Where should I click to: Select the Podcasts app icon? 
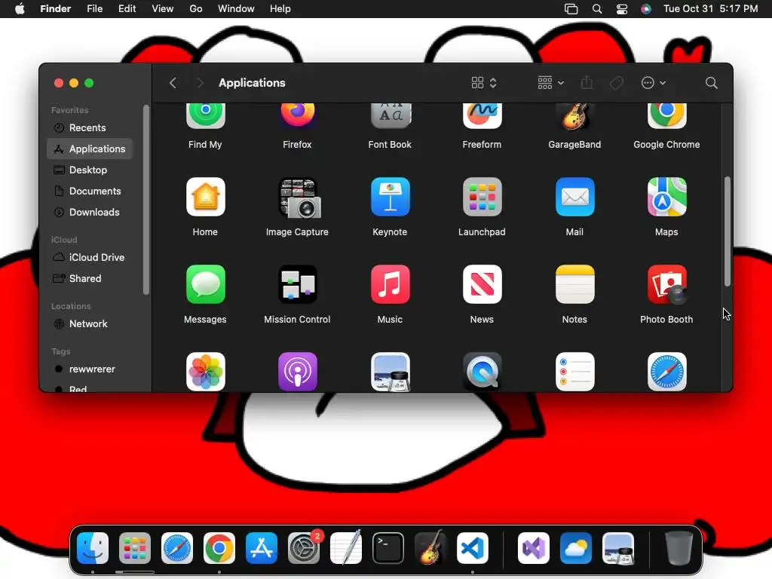(297, 372)
